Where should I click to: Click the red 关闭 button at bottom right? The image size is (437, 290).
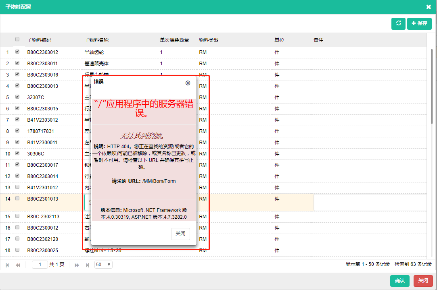[x=423, y=281]
